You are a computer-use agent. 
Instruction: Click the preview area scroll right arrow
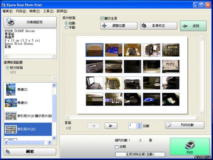click(197, 117)
